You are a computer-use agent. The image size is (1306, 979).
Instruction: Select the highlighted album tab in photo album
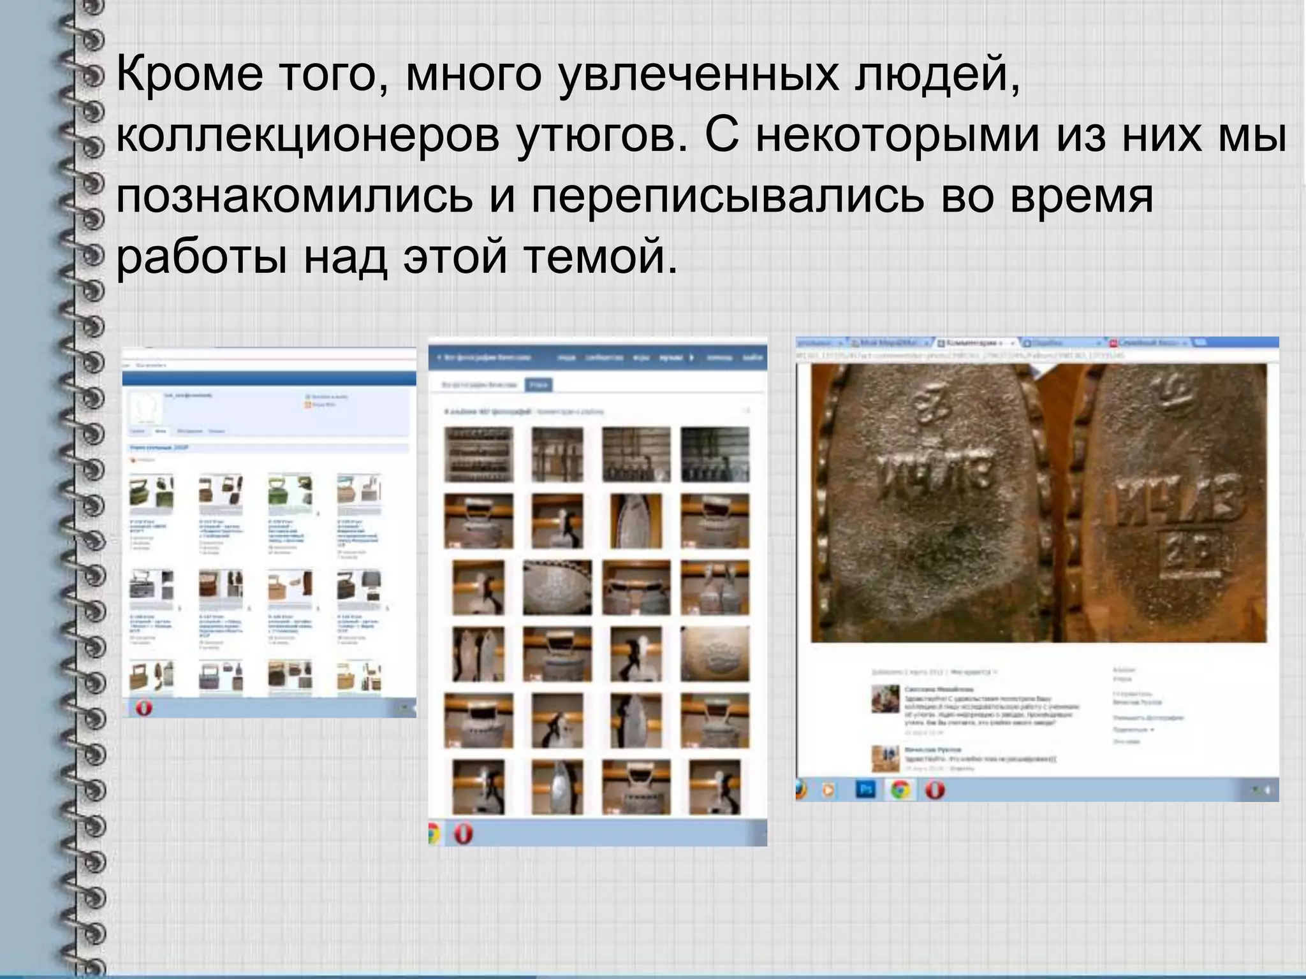539,385
